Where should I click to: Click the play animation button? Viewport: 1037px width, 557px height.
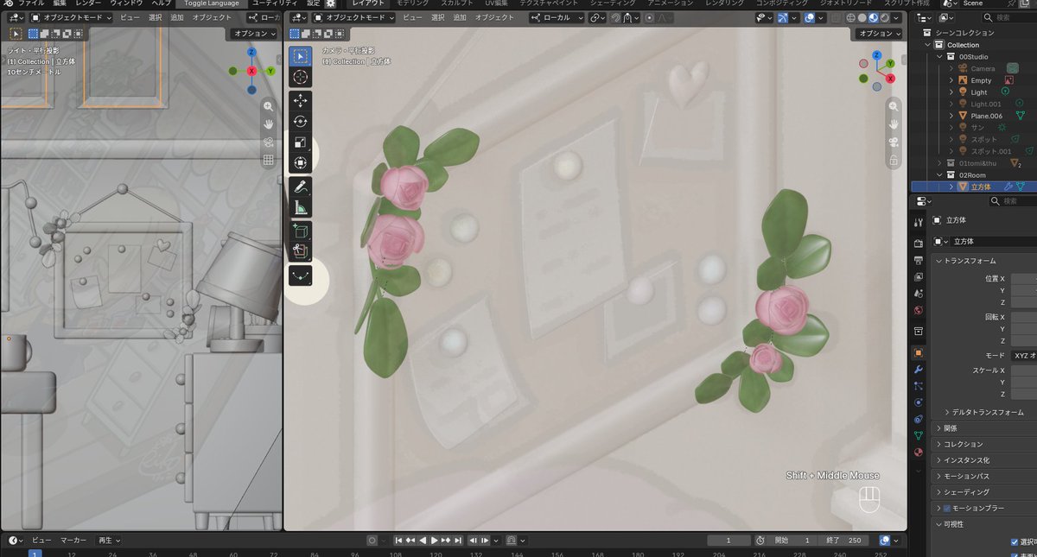point(434,540)
